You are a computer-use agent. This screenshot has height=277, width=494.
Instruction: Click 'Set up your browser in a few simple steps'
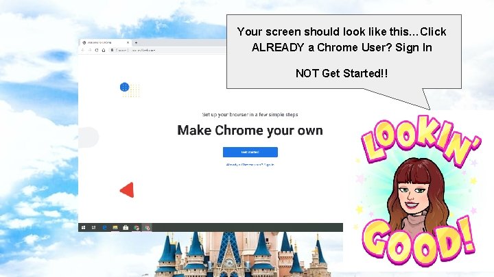click(x=250, y=115)
